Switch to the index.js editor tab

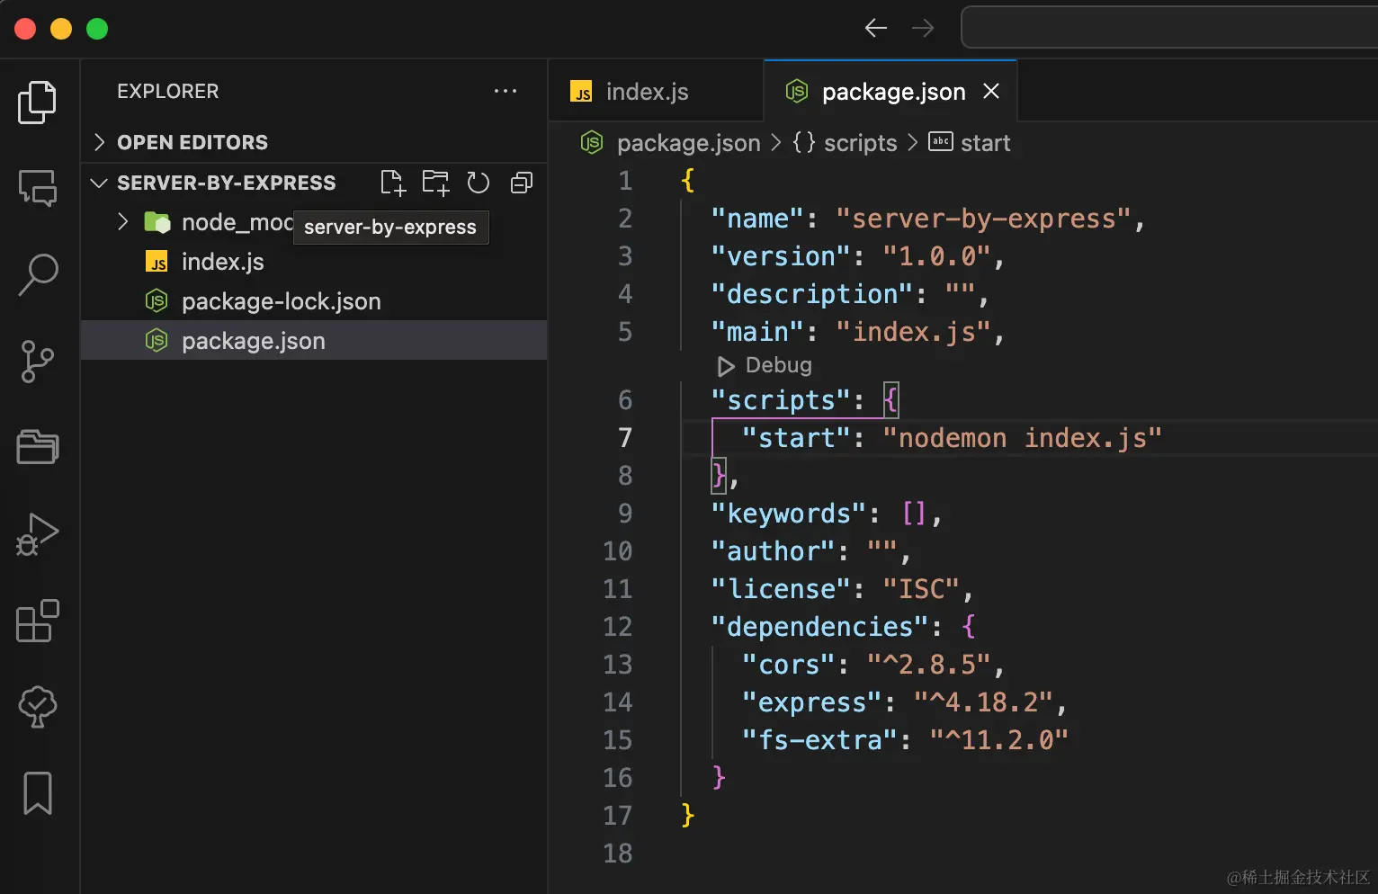[656, 91]
